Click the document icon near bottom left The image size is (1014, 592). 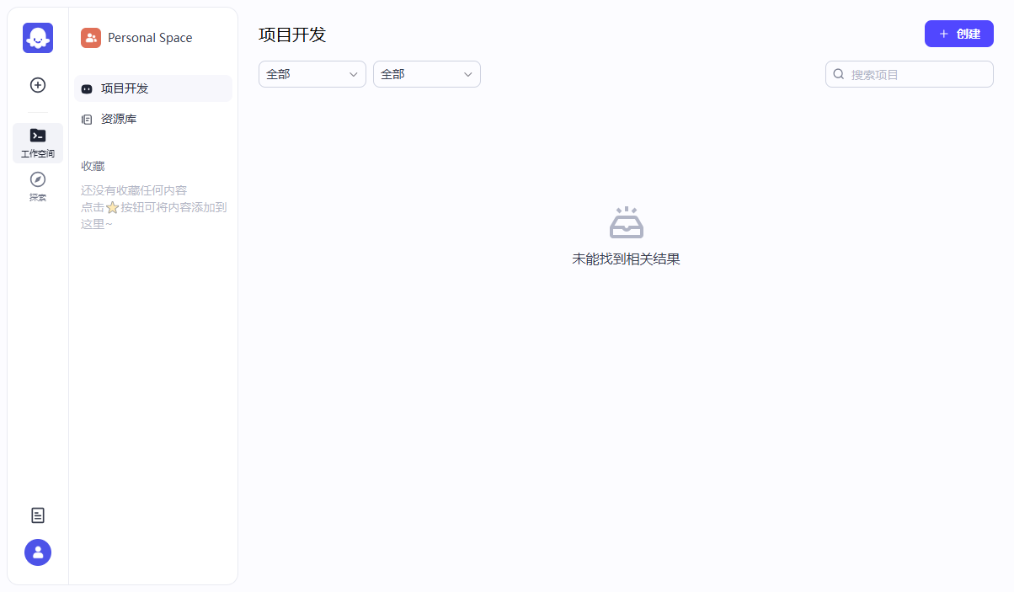[37, 515]
